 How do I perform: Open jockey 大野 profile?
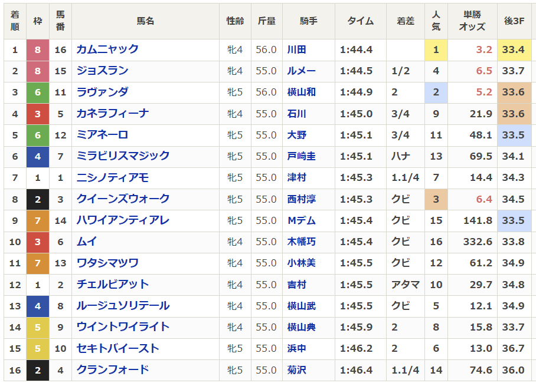296,135
